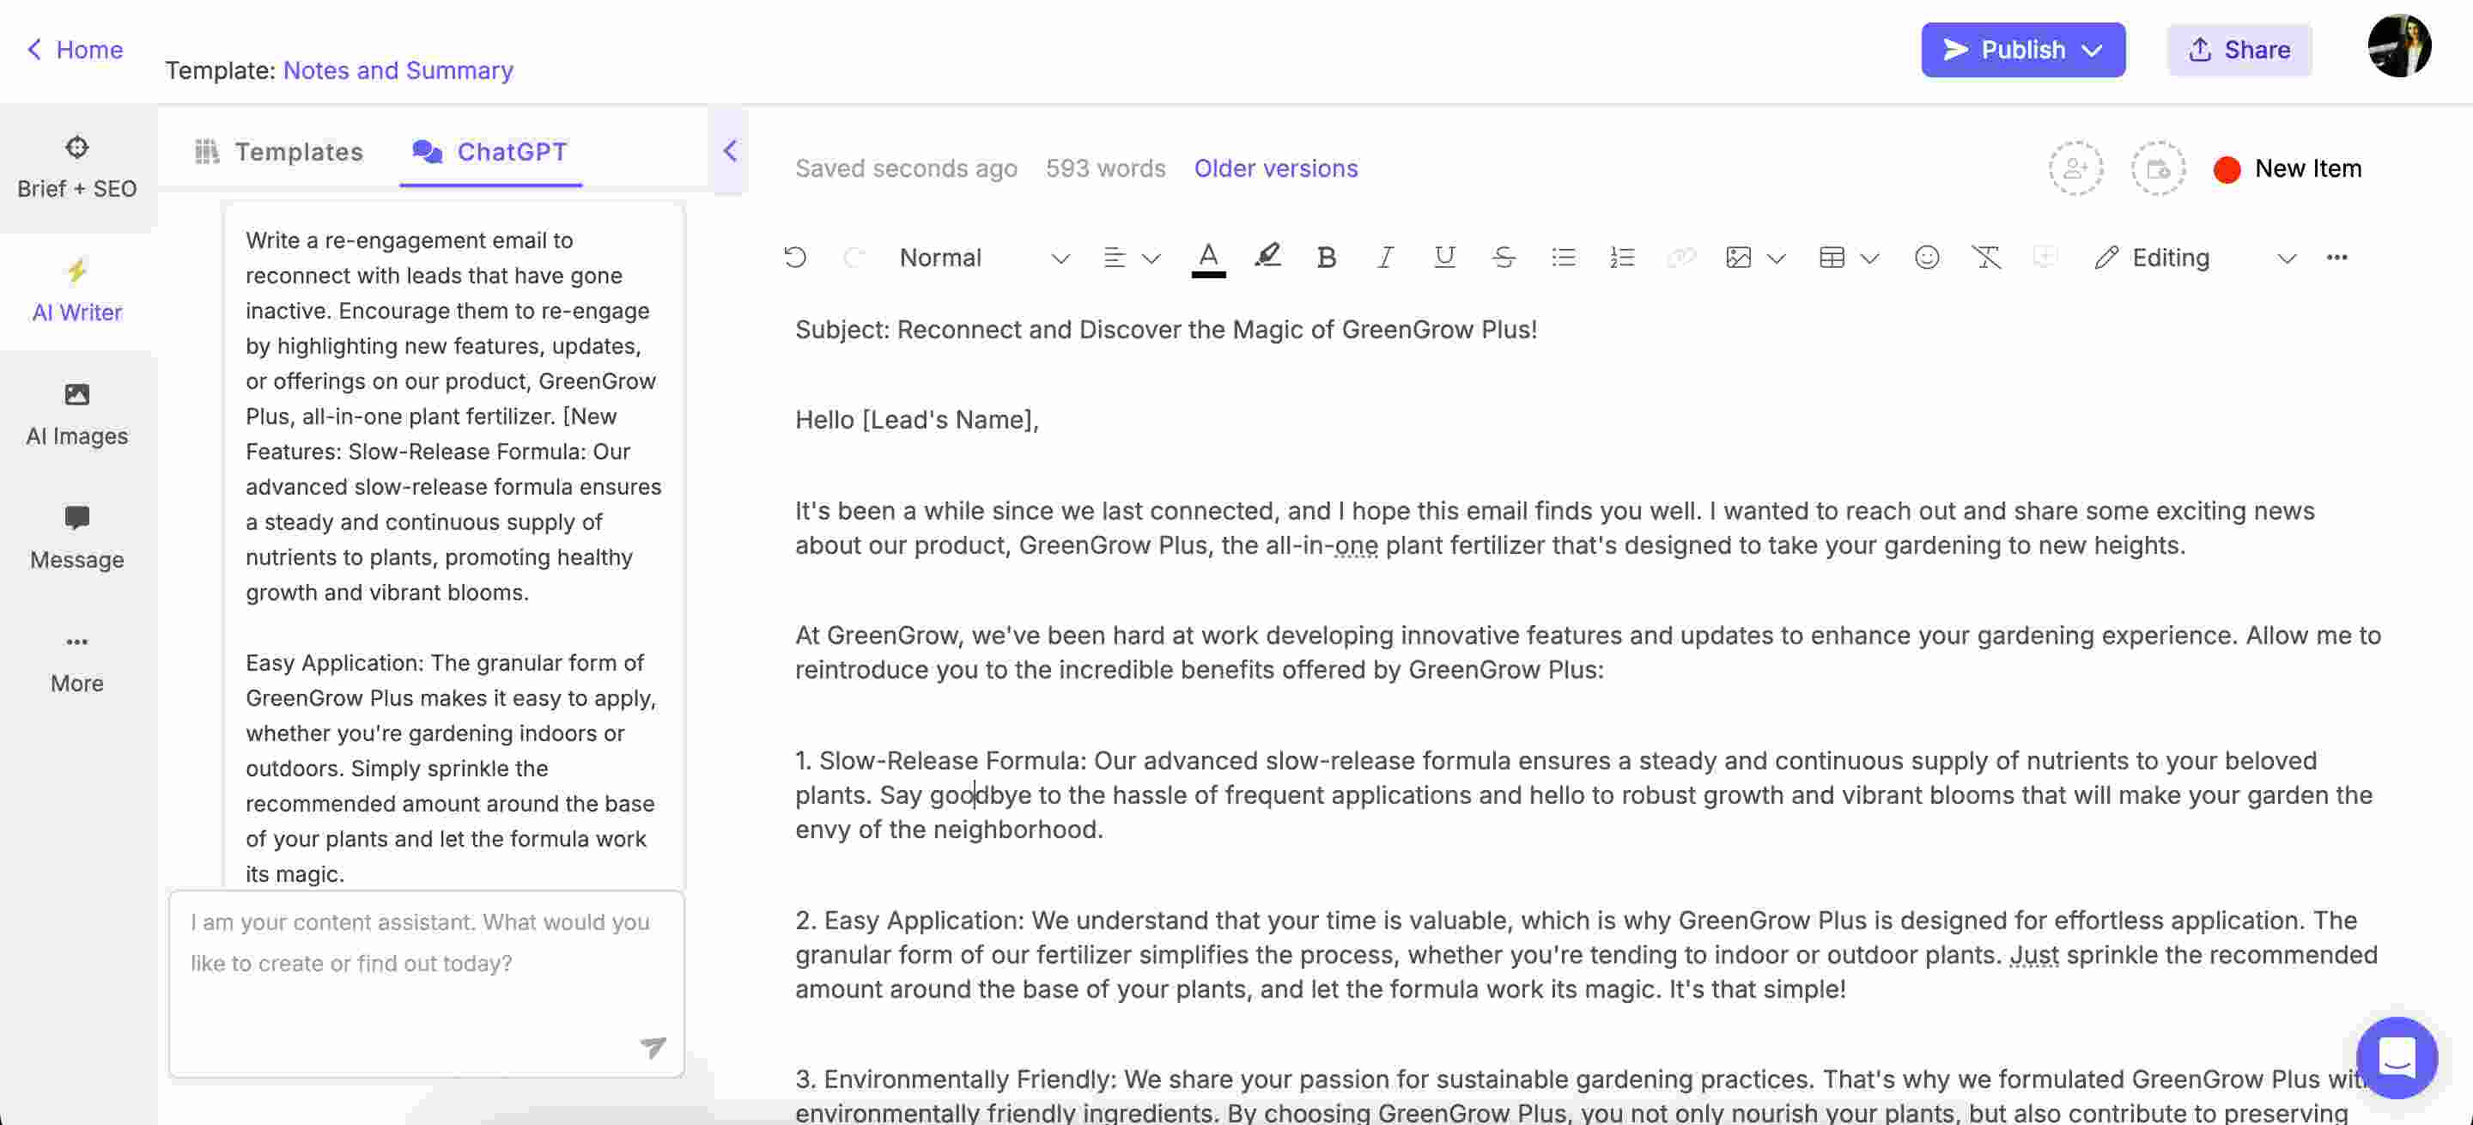The height and width of the screenshot is (1125, 2473).
Task: Expand the text alignment dropdown
Action: click(x=1151, y=257)
